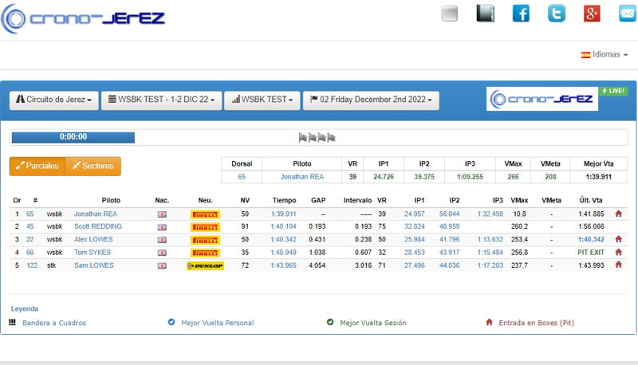Open the Idiomas language dropdown

605,55
